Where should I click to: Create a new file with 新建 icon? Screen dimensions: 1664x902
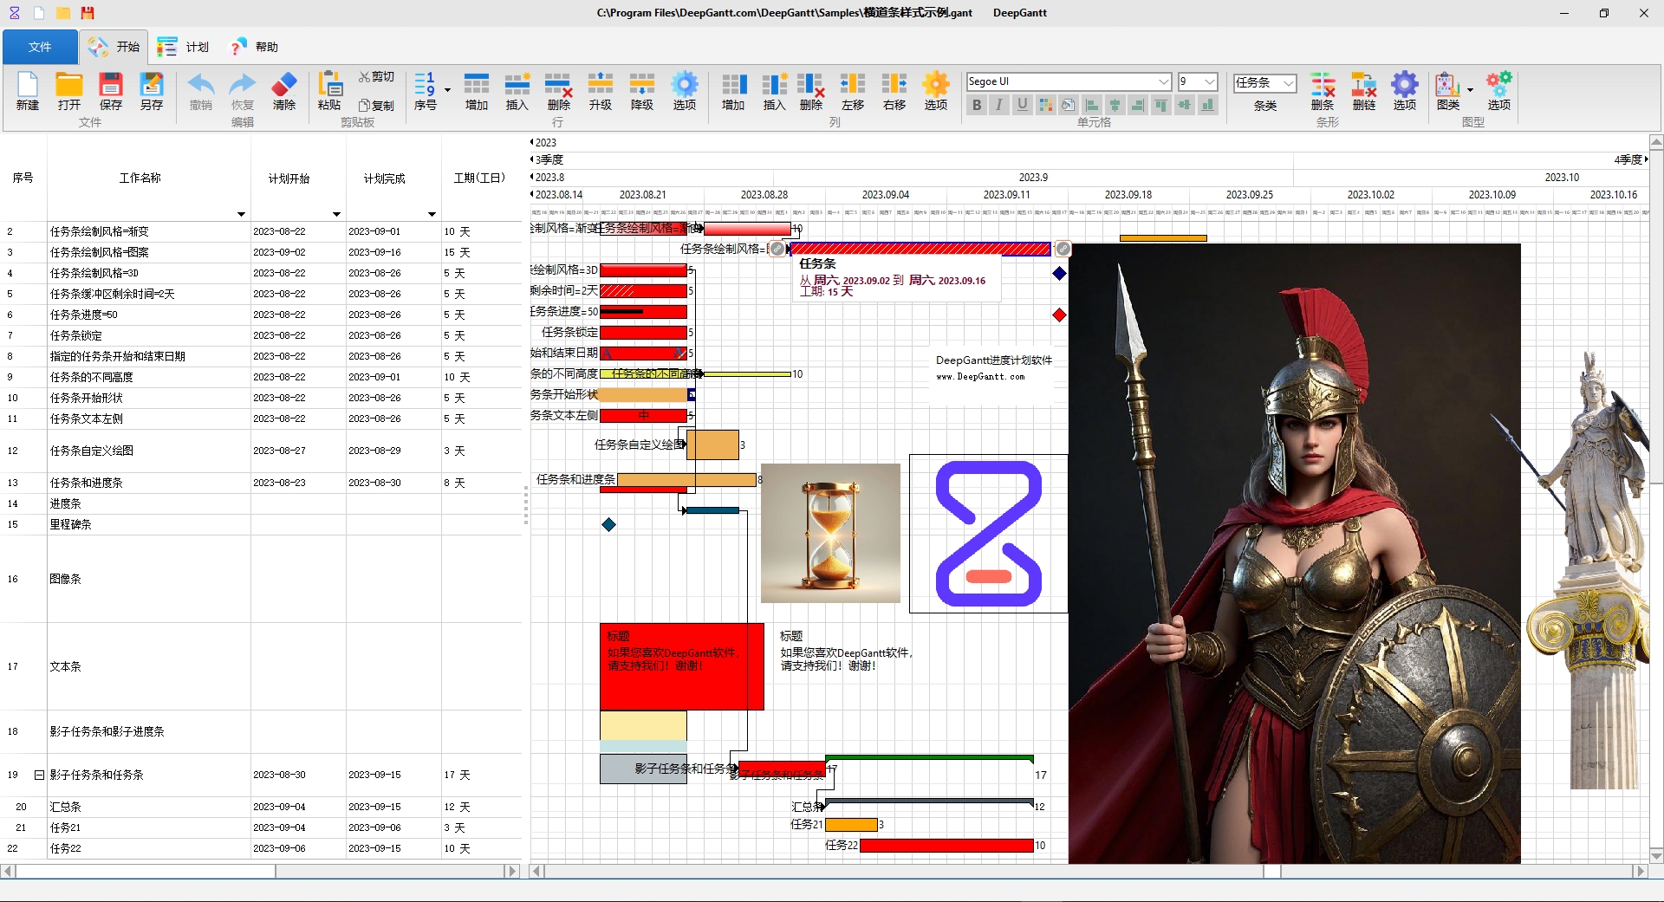coord(26,91)
